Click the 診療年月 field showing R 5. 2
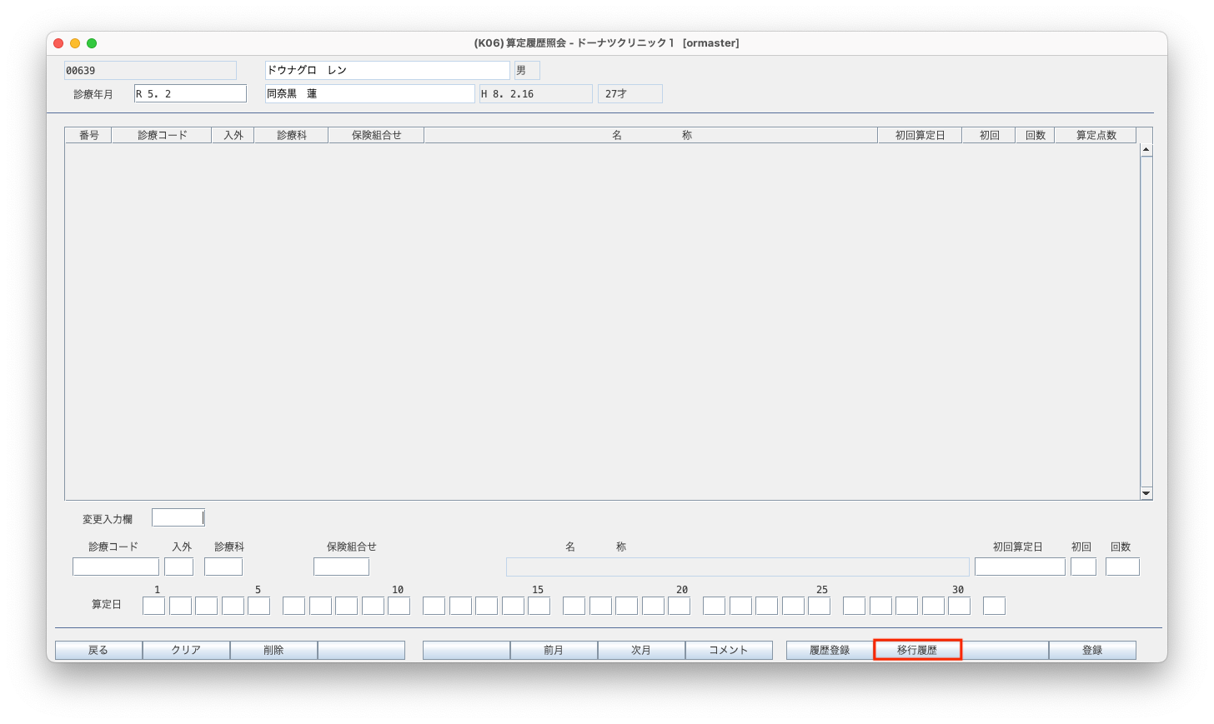 pyautogui.click(x=190, y=93)
